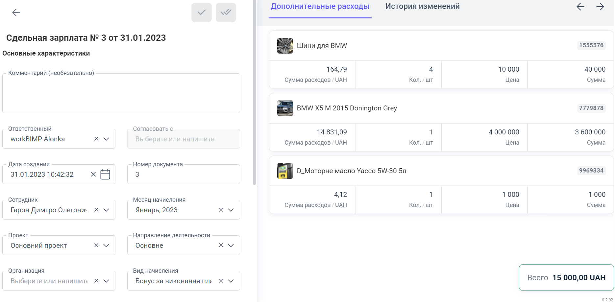Screen dimensions: 615x302
Task: Switch to История изменений tab
Action: (422, 7)
